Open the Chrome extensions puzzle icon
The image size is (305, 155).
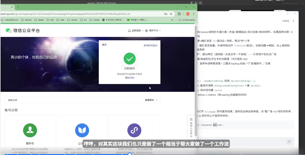[x=179, y=14]
